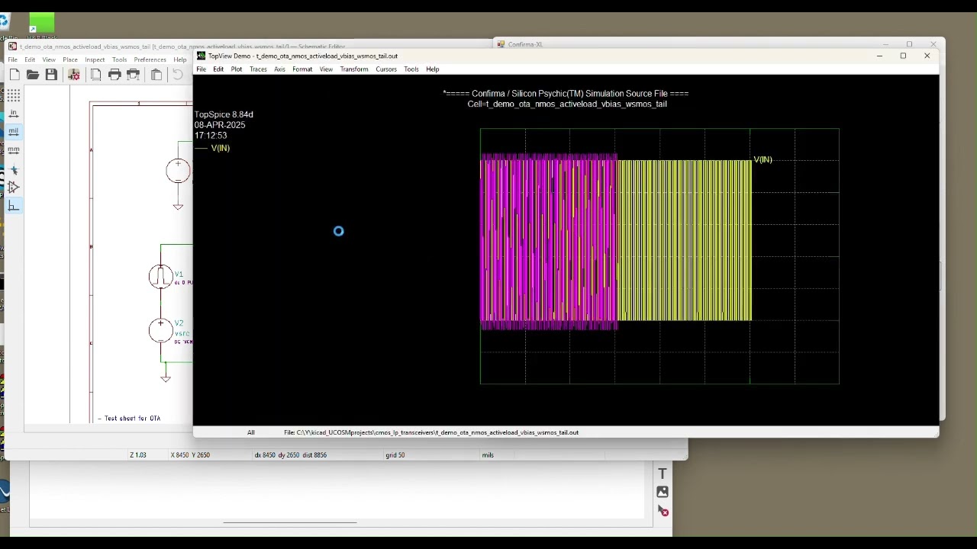This screenshot has width=977, height=549.
Task: Click Save floppy icon in Schematic Editor
Action: [x=51, y=74]
